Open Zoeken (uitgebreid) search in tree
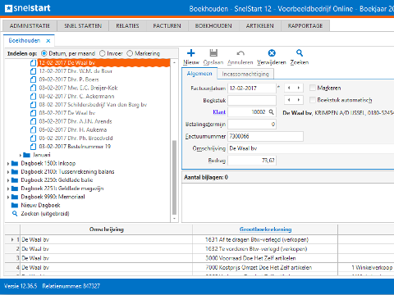This screenshot has width=394, height=295. (45, 214)
